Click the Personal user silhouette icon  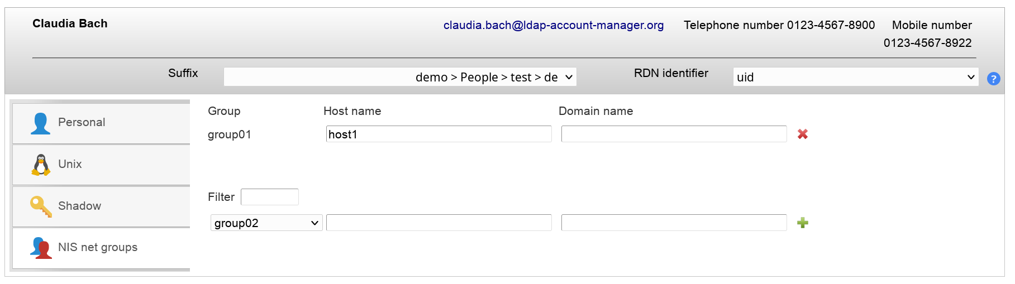[40, 123]
